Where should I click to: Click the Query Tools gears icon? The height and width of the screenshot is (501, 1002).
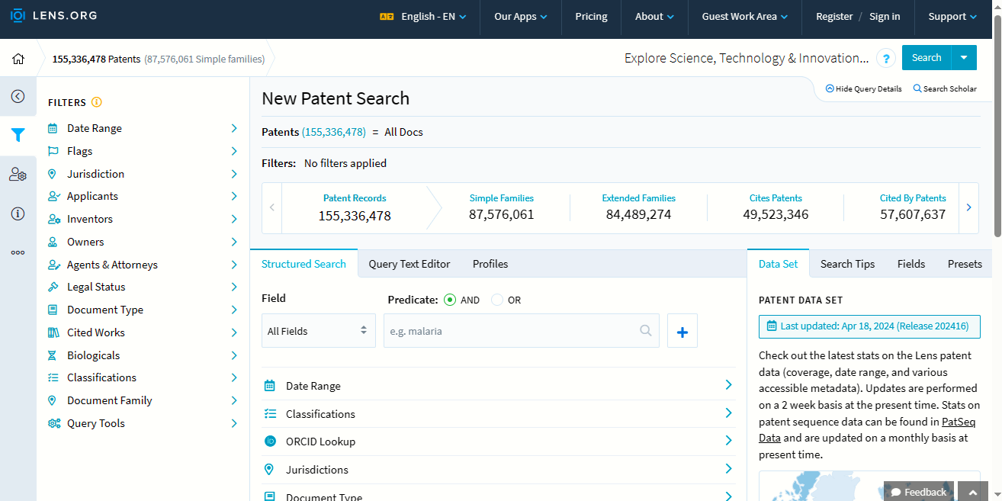coord(53,423)
